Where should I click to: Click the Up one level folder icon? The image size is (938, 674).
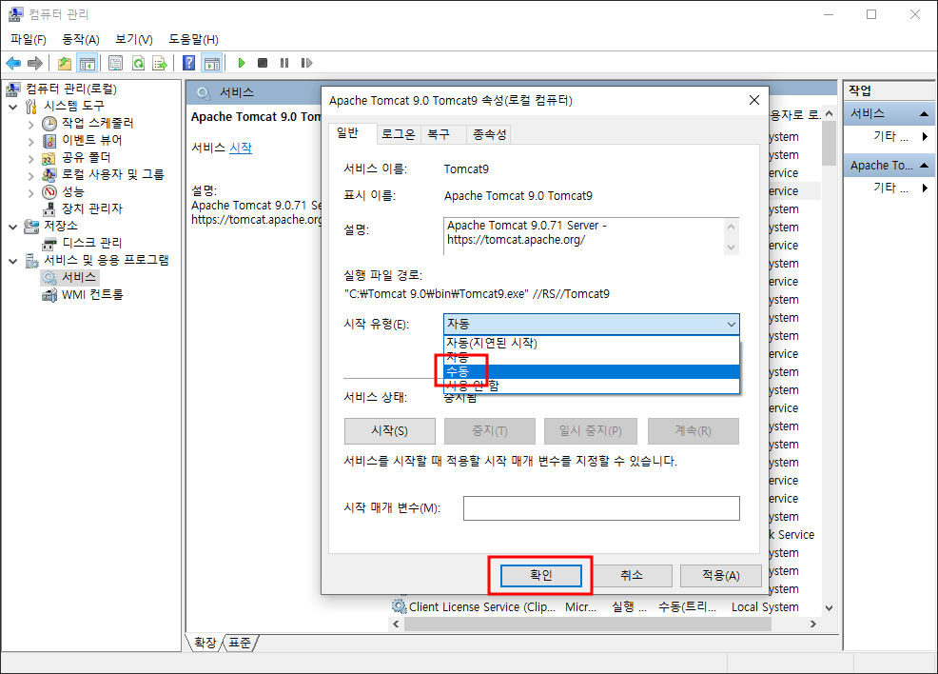click(x=65, y=63)
